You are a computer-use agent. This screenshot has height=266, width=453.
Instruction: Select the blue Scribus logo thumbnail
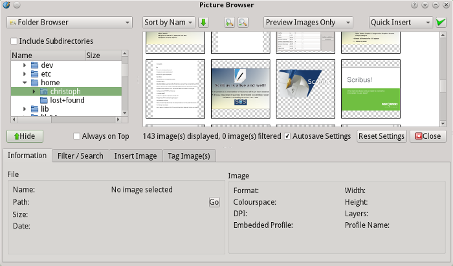click(305, 89)
